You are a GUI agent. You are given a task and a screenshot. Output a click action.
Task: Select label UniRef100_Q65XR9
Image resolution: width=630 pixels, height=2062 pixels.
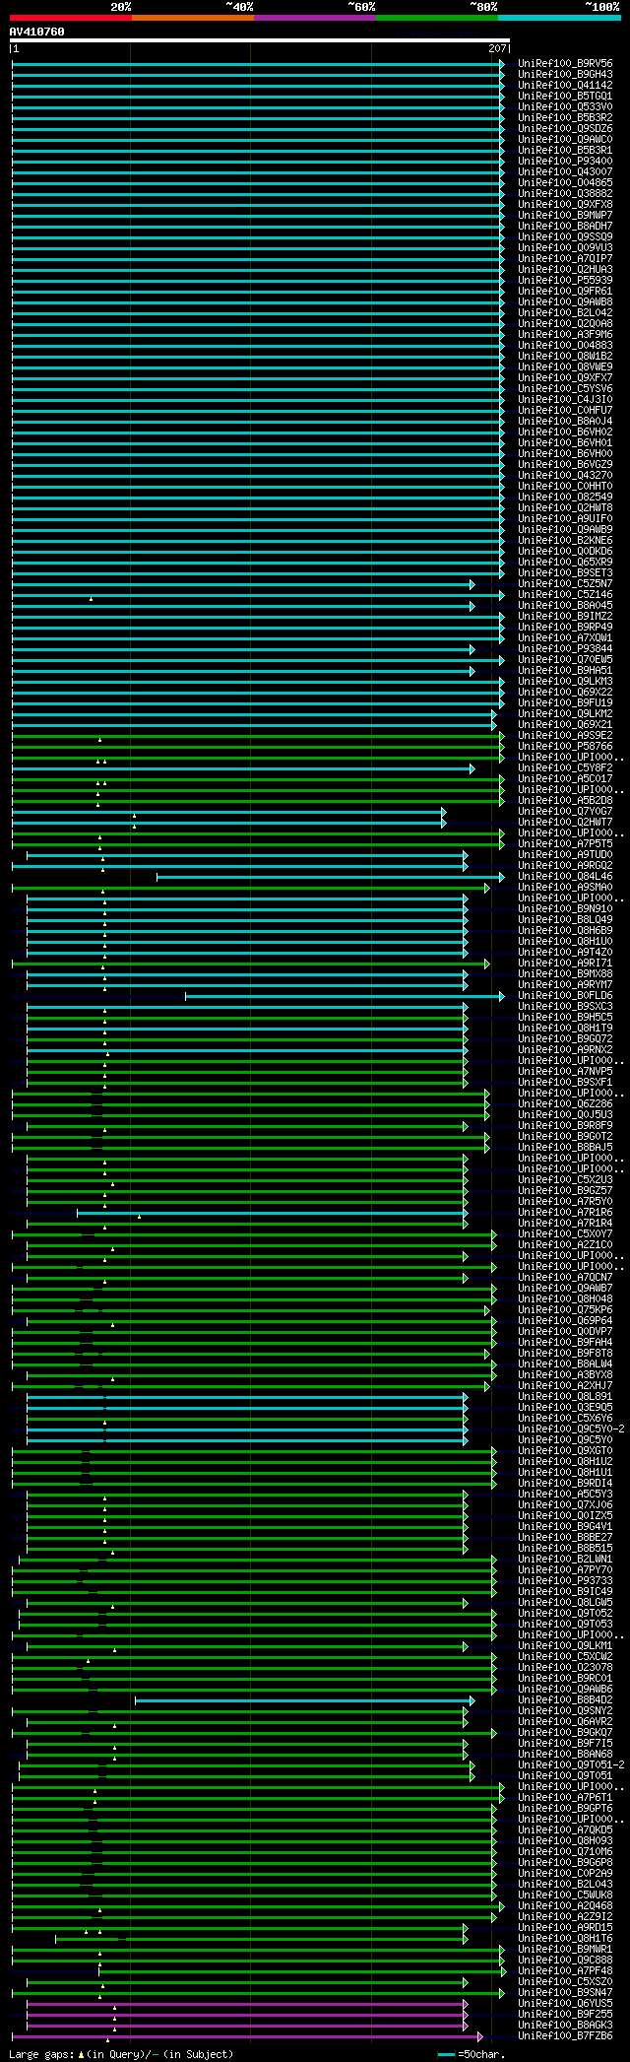click(565, 562)
